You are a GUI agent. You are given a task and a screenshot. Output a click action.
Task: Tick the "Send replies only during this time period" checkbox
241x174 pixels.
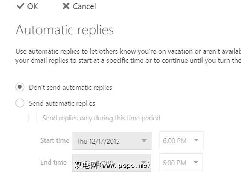(33, 118)
